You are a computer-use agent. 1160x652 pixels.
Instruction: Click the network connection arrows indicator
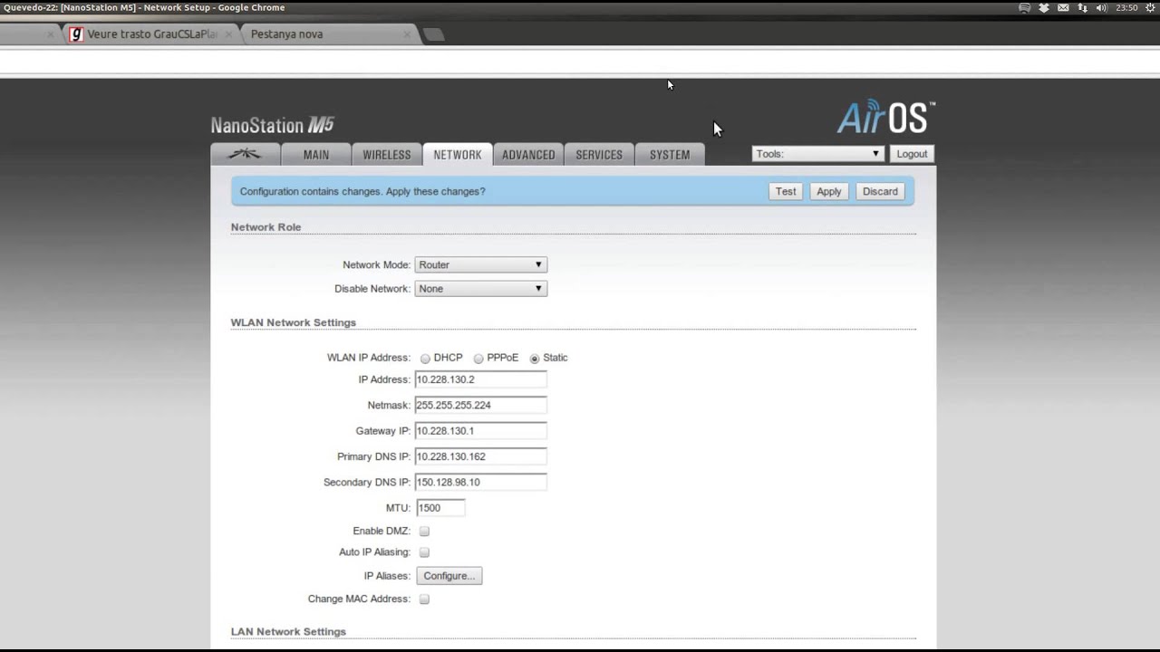coord(1082,7)
